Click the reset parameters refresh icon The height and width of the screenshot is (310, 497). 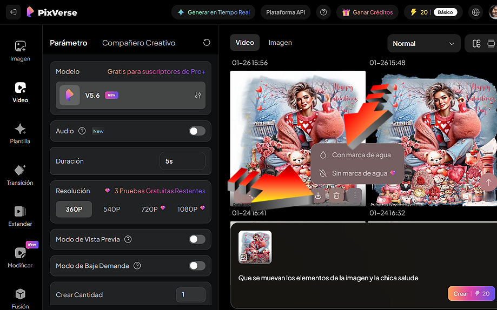click(x=207, y=43)
